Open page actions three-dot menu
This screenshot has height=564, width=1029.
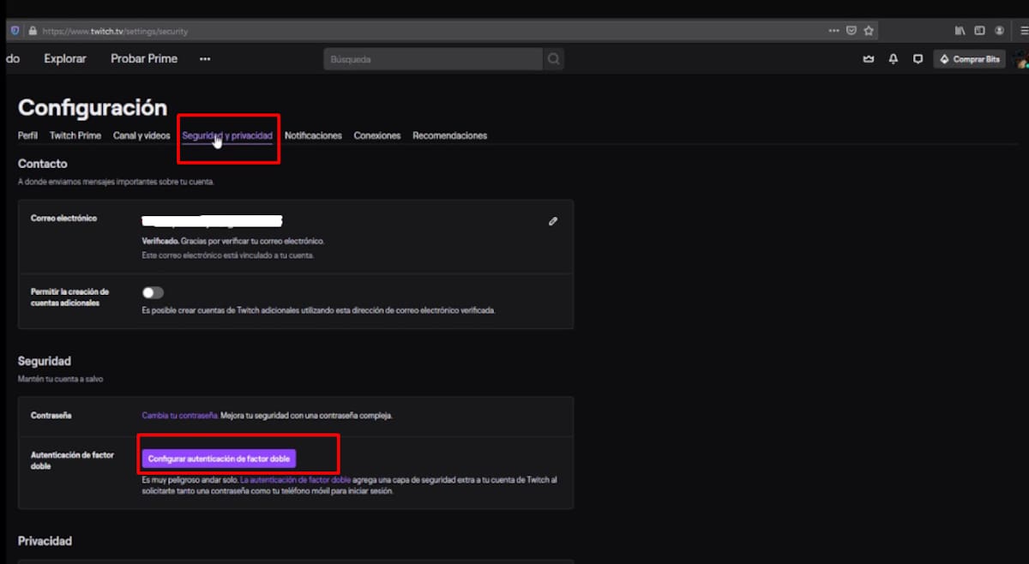[833, 31]
